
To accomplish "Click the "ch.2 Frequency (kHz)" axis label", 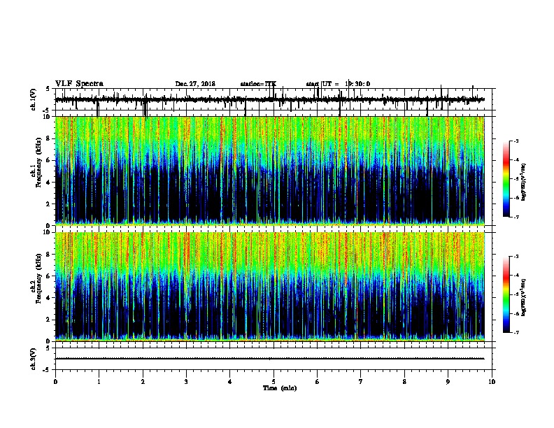I will click(x=36, y=279).
